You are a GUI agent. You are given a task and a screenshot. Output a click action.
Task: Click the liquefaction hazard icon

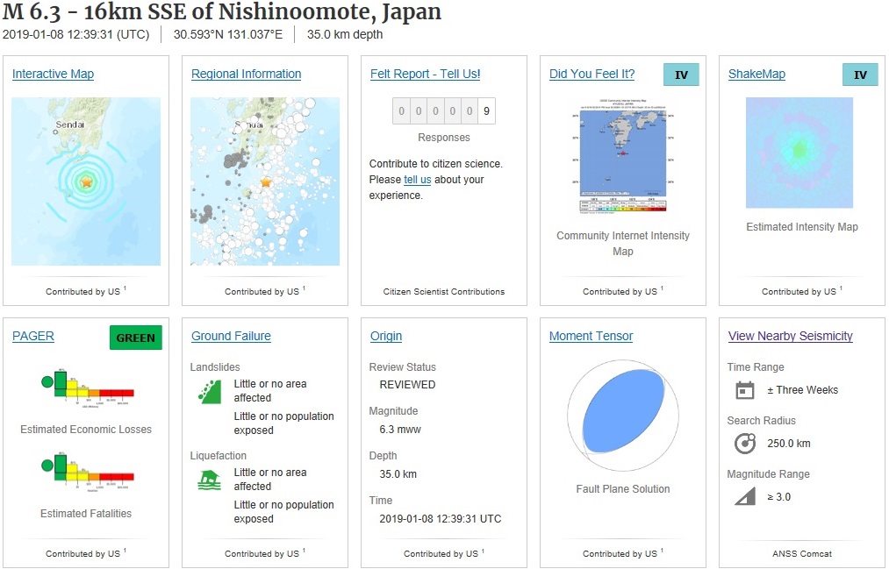(x=210, y=480)
